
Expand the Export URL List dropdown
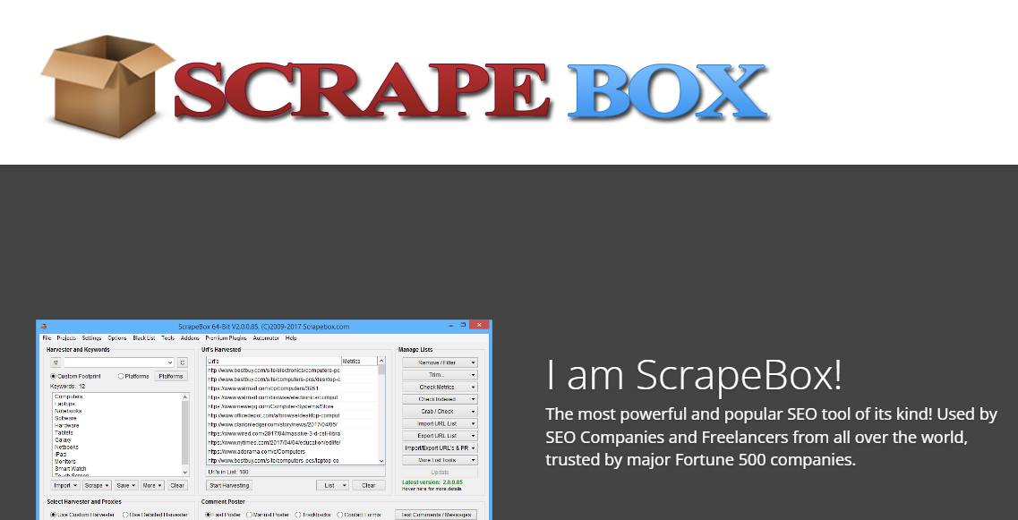[440, 436]
